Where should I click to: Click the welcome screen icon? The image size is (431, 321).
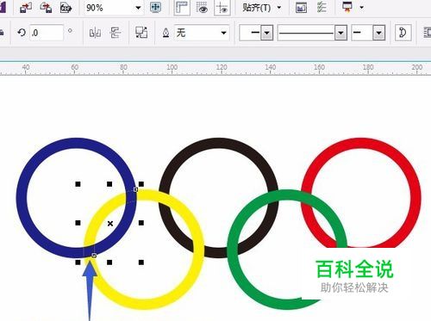tap(301, 8)
